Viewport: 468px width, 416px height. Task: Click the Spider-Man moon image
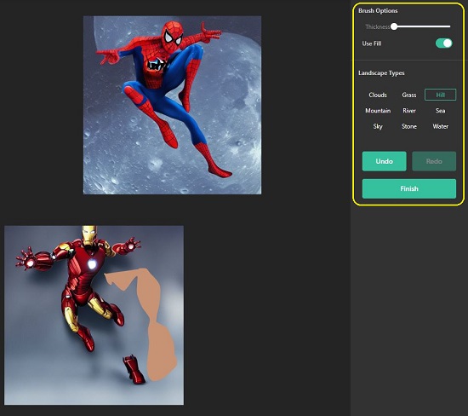(x=172, y=105)
